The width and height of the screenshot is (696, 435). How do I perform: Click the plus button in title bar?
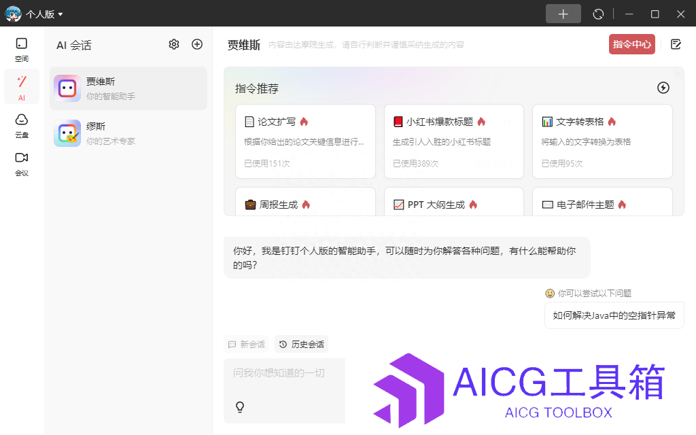563,14
